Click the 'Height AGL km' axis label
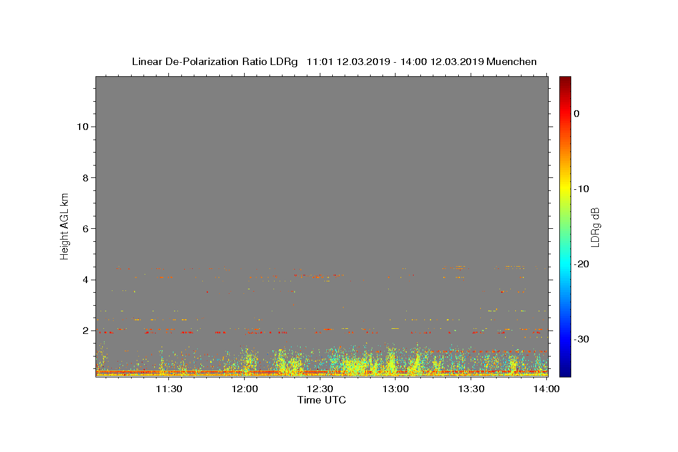 coord(65,225)
